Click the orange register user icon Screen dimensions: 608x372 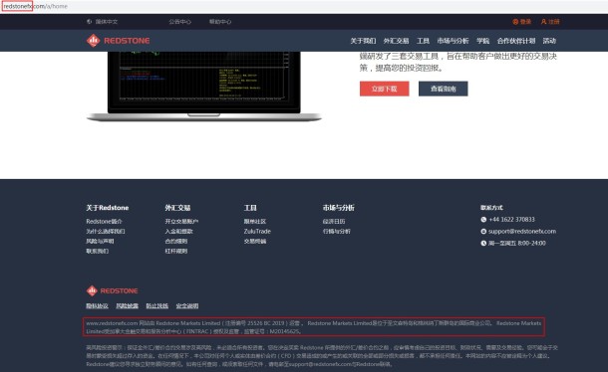click(543, 22)
